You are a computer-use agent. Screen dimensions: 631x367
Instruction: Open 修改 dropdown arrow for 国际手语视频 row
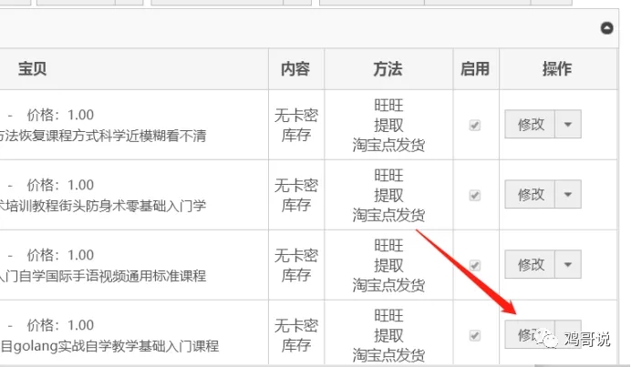pyautogui.click(x=568, y=264)
